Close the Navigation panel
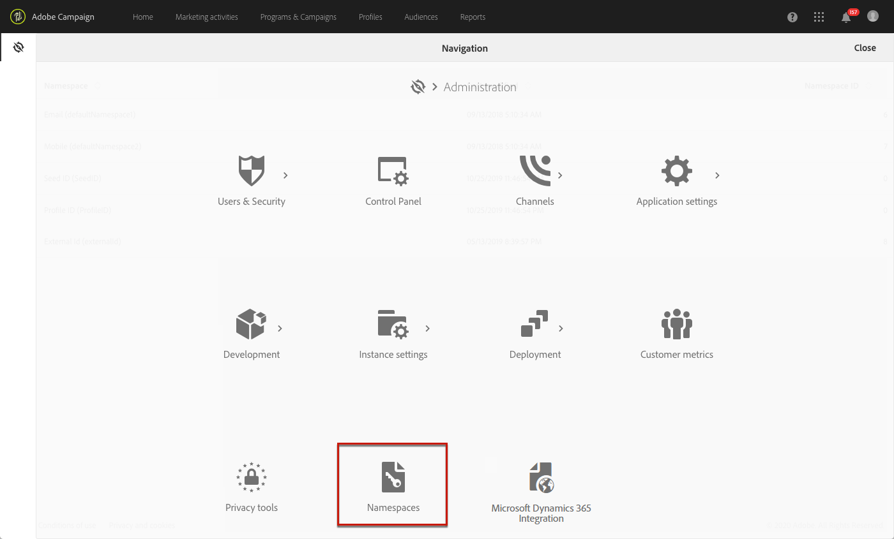Viewport: 894px width, 539px height. [865, 48]
